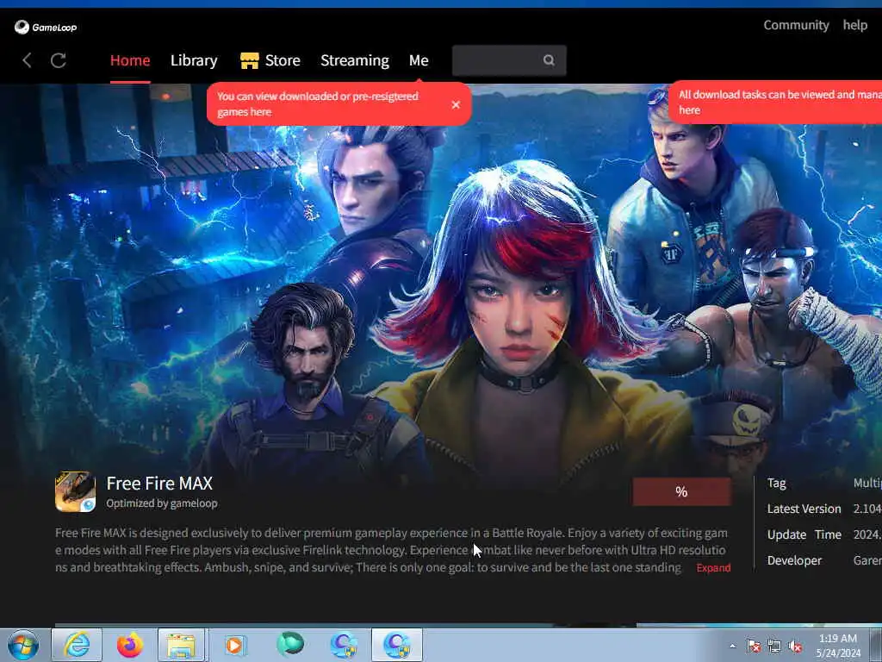Open the Windows Start menu

[23, 645]
